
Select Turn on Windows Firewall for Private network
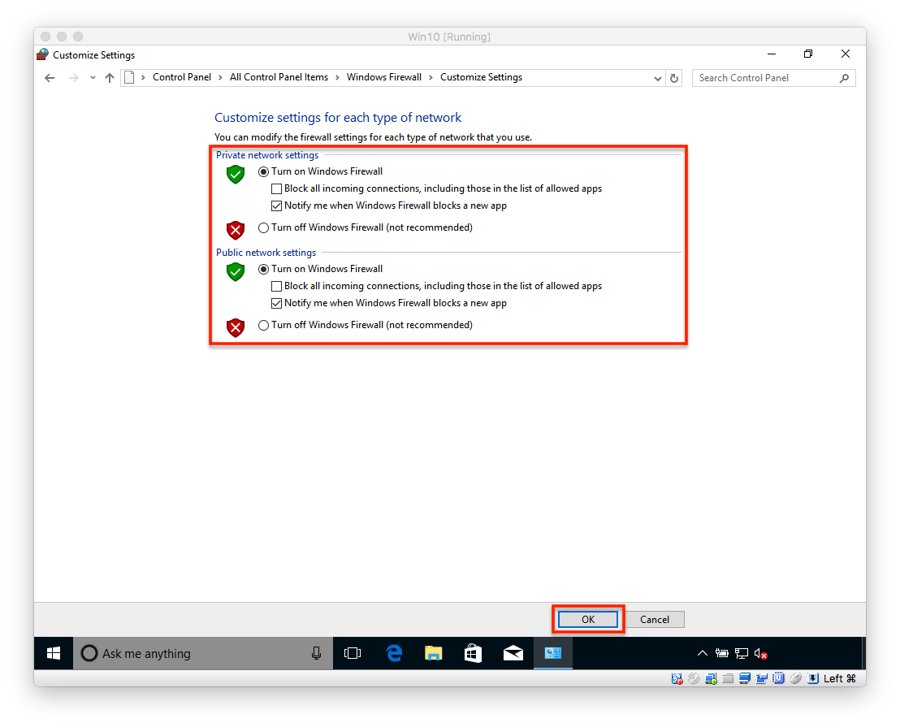coord(263,171)
